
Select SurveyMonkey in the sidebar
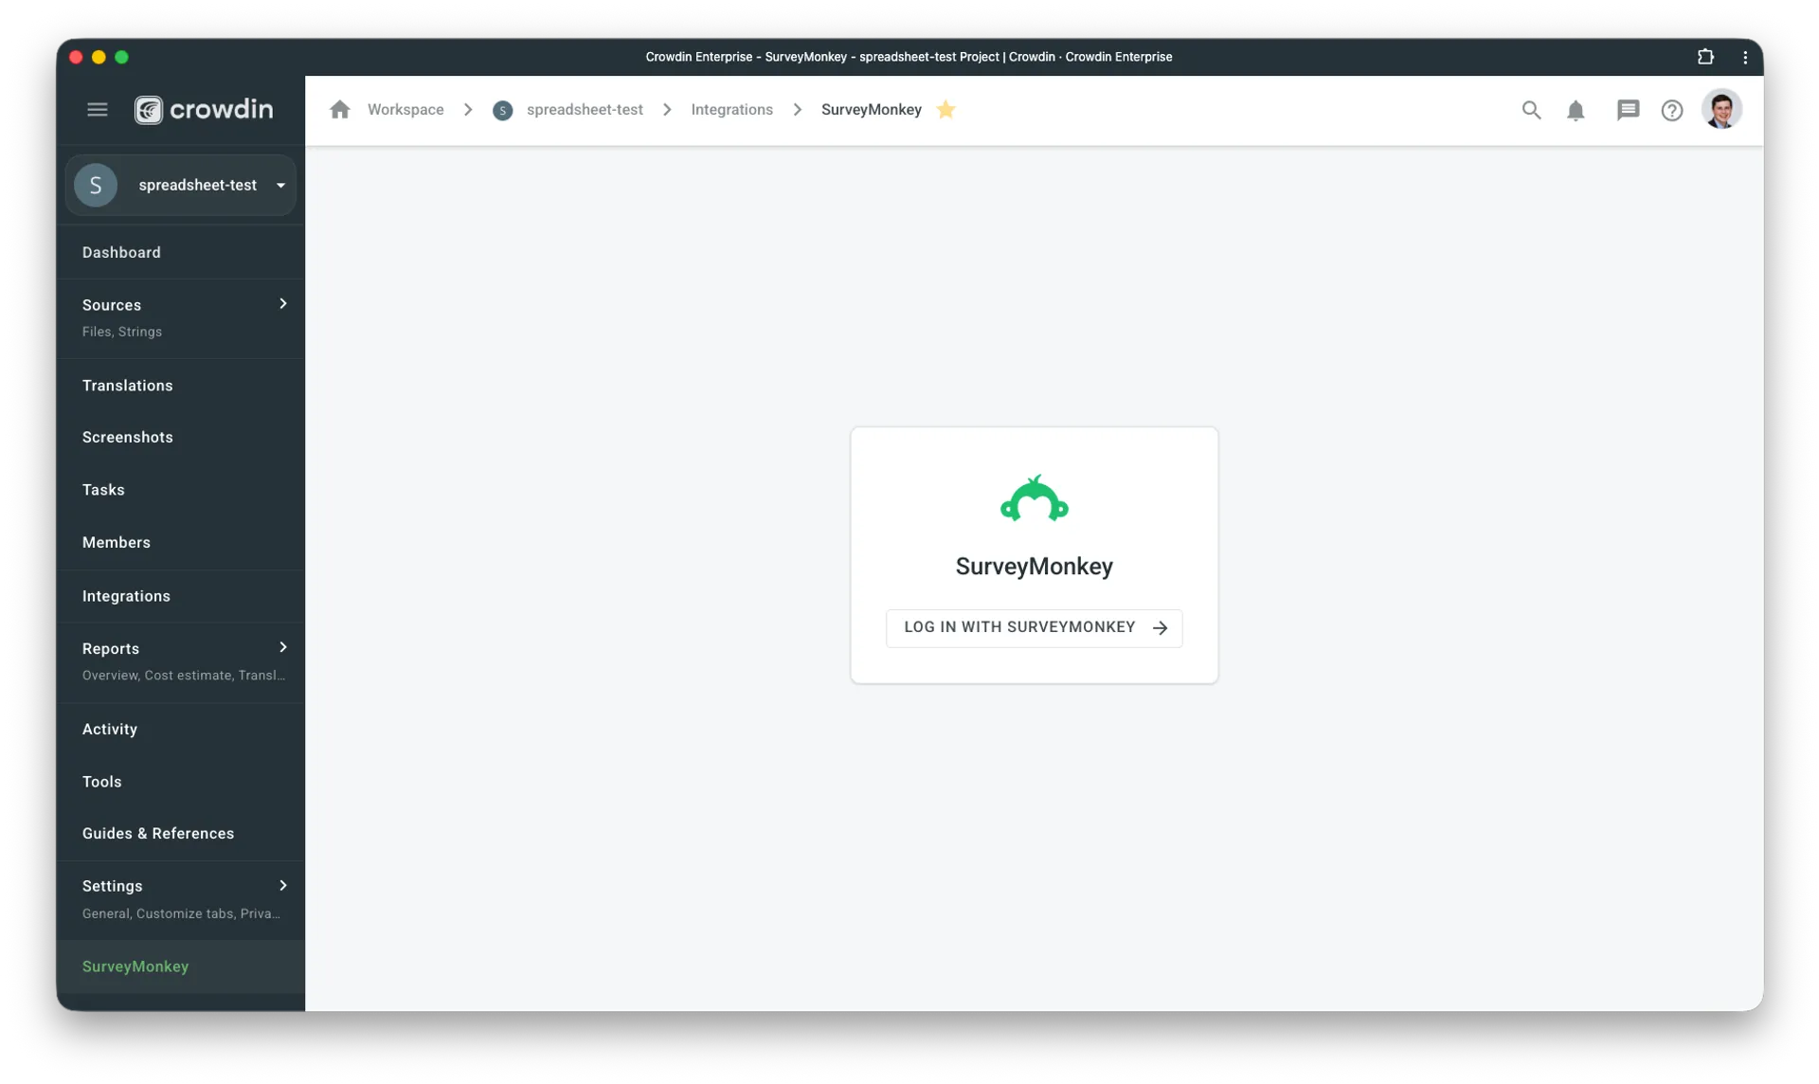(x=135, y=967)
